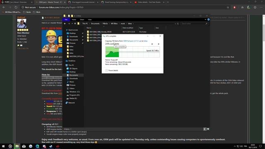Open Videos under This PC
The height and width of the screenshot is (149, 265).
(72, 89)
